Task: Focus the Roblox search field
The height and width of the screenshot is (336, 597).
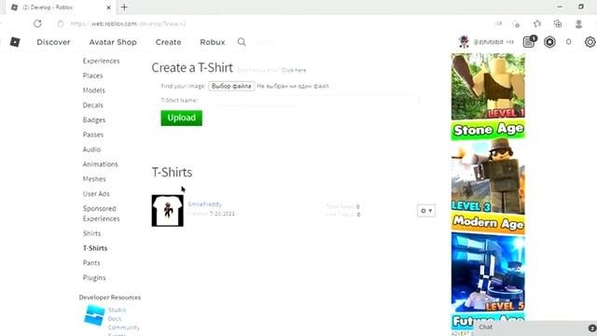Action: coord(264,42)
